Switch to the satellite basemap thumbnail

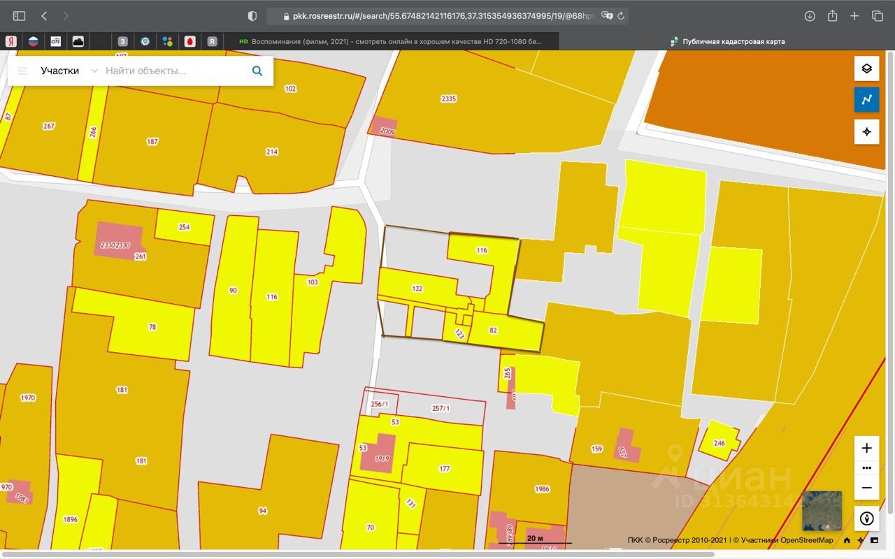822,511
